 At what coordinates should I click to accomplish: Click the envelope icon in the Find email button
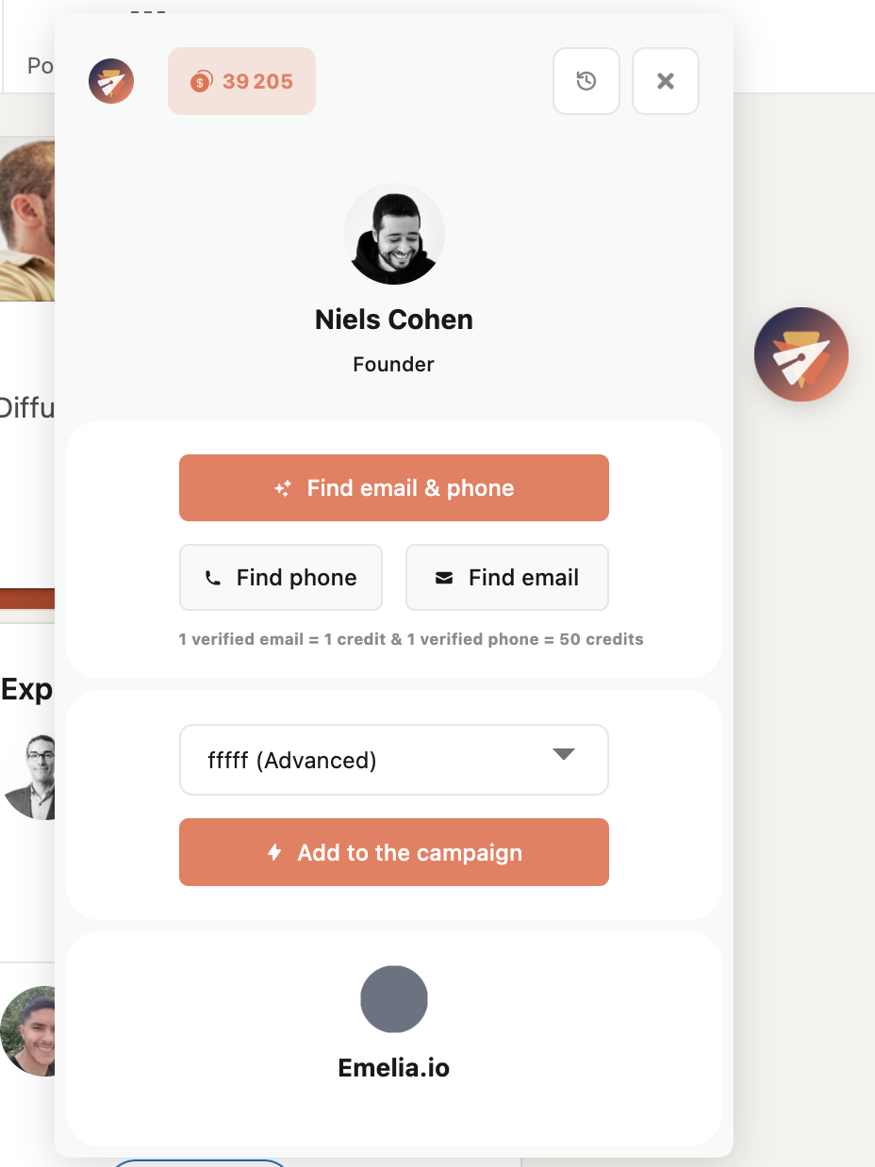point(444,578)
